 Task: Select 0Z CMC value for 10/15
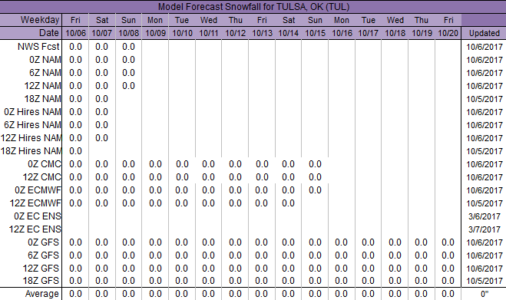pyautogui.click(x=315, y=164)
